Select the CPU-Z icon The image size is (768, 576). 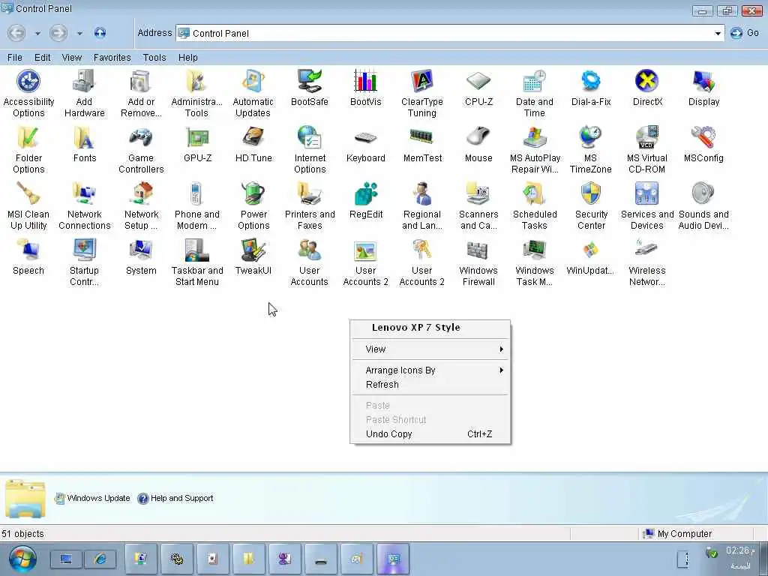point(478,81)
